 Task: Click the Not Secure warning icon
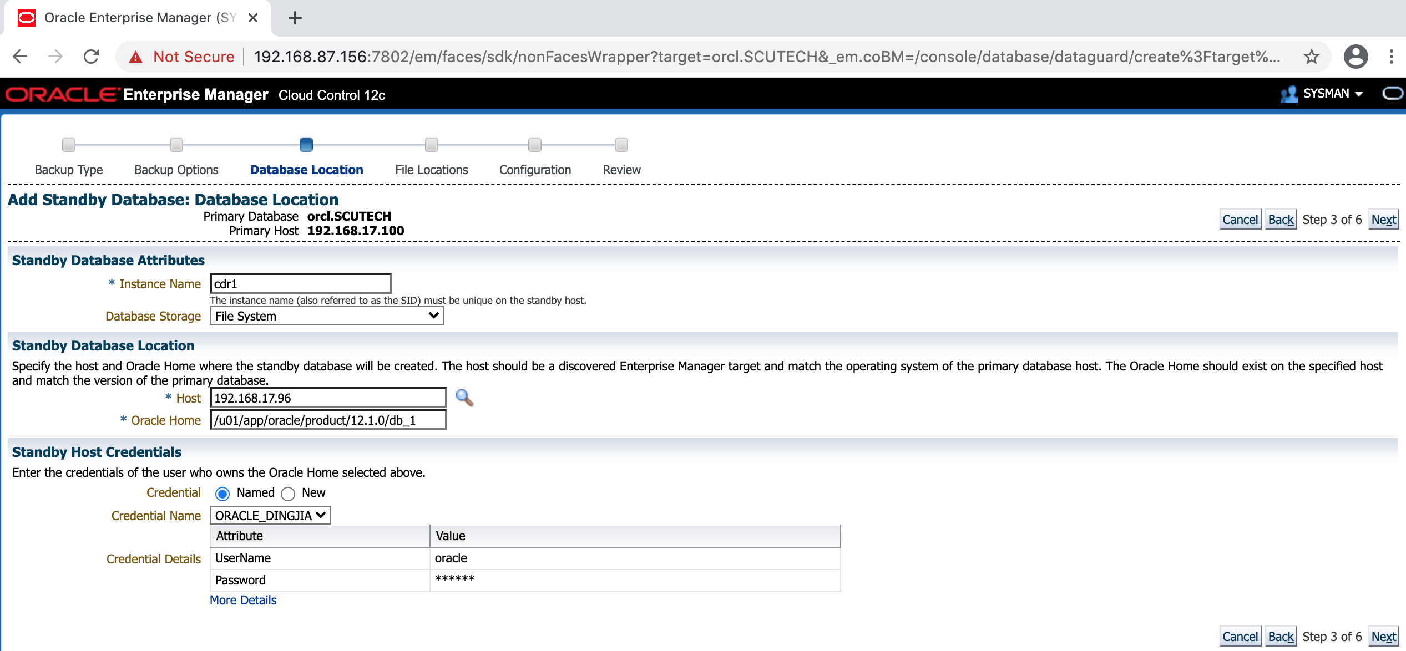pos(135,57)
